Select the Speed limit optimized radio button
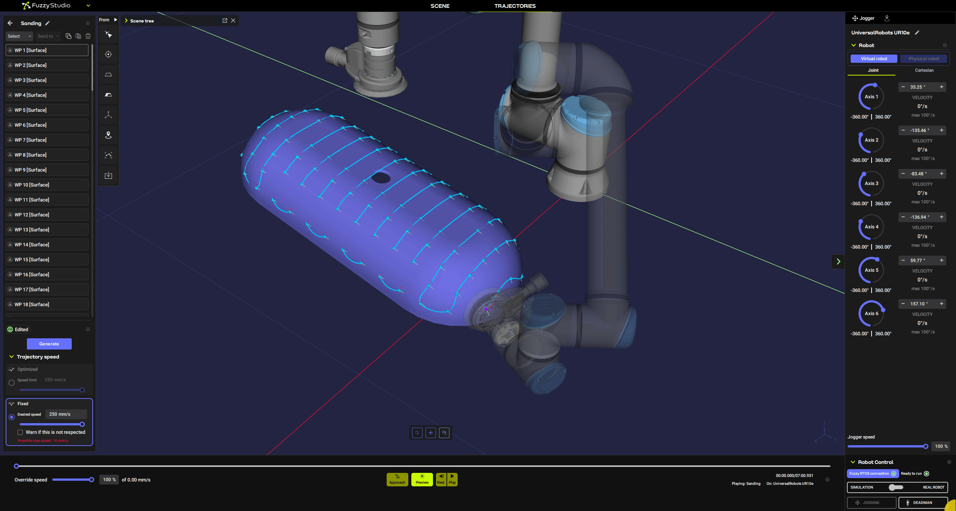Image resolution: width=956 pixels, height=511 pixels. point(12,383)
